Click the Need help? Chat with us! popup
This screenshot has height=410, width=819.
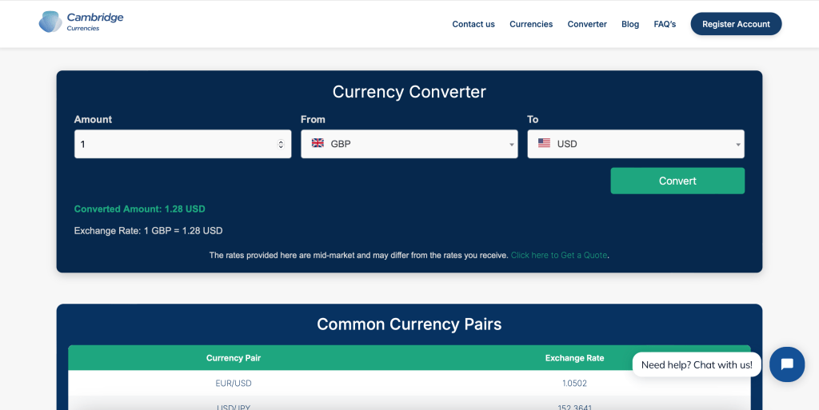tap(697, 364)
